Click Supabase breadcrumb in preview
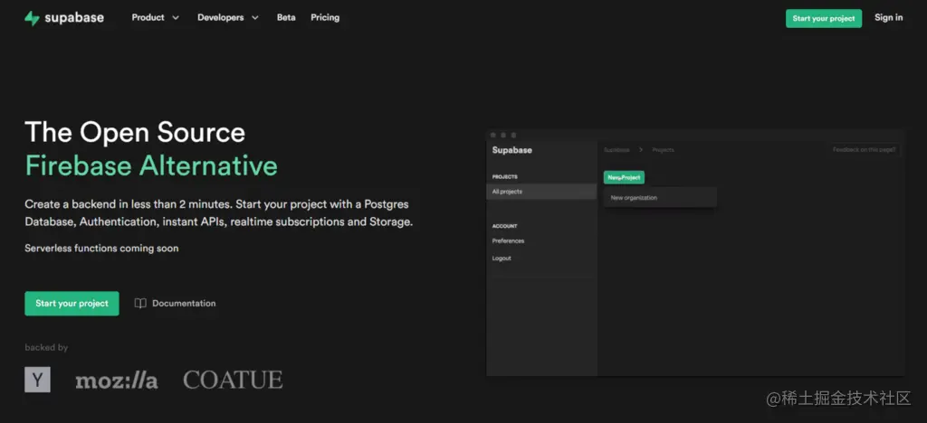Screen dimensions: 927x423 (x=616, y=150)
